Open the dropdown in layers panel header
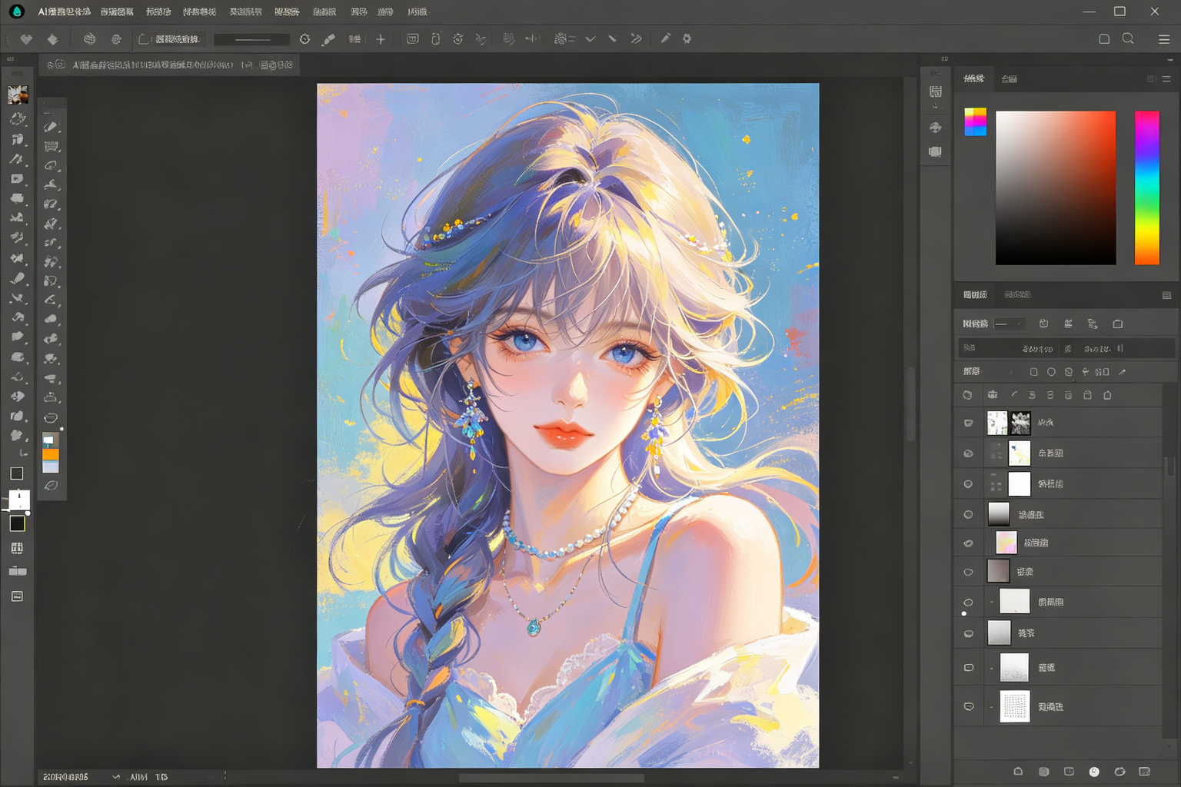This screenshot has width=1181, height=787. 1009,324
